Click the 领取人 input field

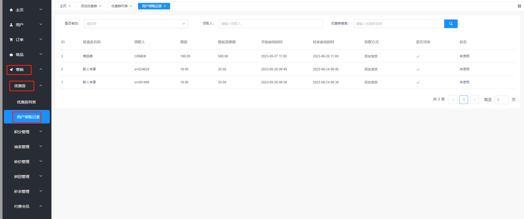pos(271,24)
